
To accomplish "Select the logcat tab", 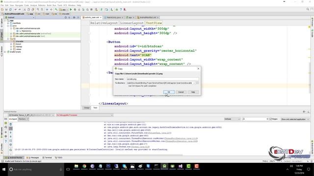I will pos(13,119).
